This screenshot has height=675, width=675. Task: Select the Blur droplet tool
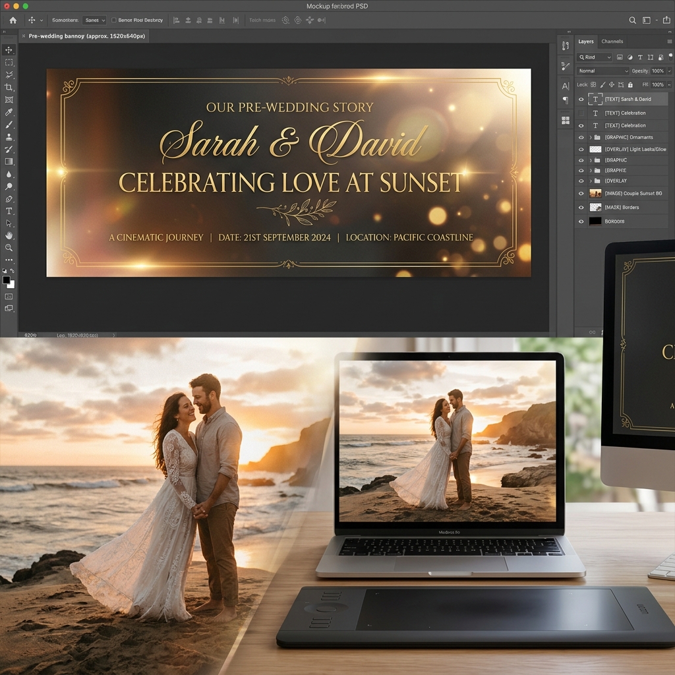pos(9,174)
